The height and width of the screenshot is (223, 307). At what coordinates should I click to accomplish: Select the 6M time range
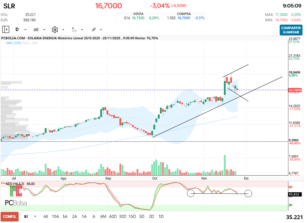click(x=103, y=216)
